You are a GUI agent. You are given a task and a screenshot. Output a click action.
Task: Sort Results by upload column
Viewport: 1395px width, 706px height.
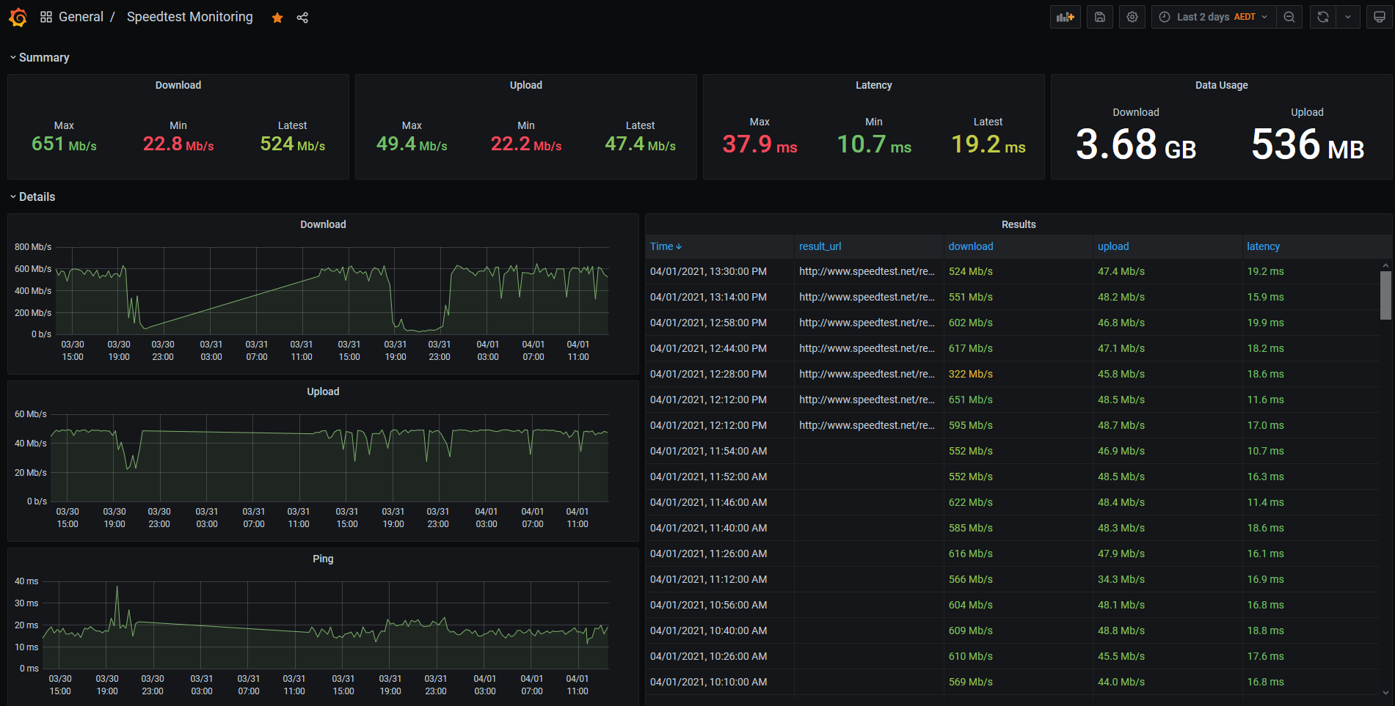tap(1112, 246)
